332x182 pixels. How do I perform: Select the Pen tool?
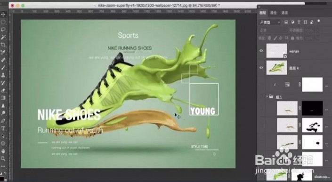3,121
